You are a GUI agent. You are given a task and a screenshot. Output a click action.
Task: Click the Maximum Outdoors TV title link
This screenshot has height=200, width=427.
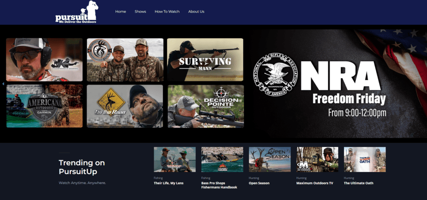314,183
